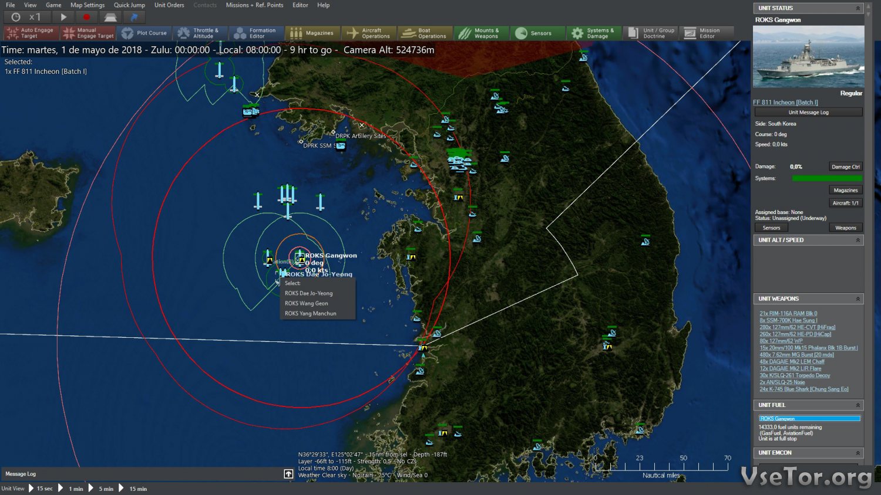Screen dimensions: 881x495
Task: Collapse the UNIT WEAPONS panel
Action: [x=858, y=299]
